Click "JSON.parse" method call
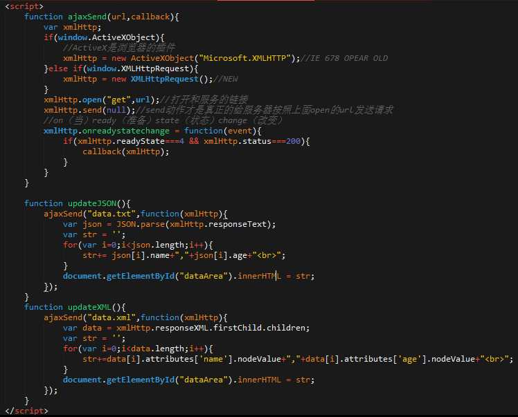 tap(141, 224)
